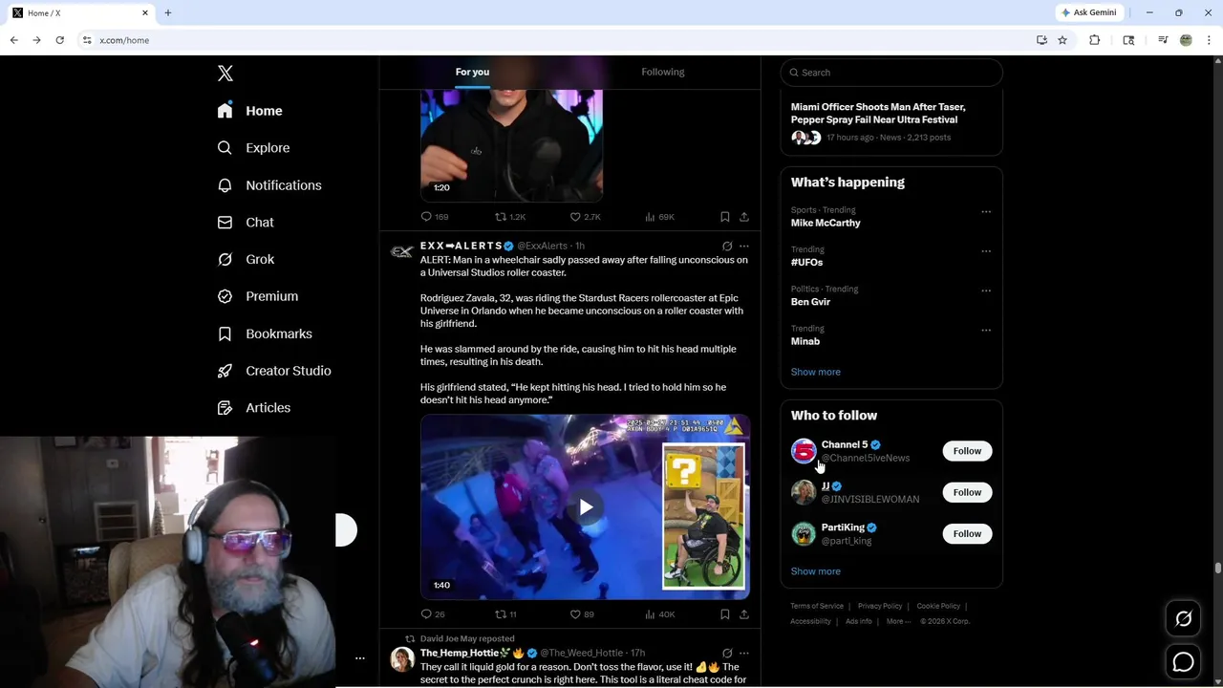The height and width of the screenshot is (688, 1223).
Task: Open Articles in the sidebar
Action: 253,408
